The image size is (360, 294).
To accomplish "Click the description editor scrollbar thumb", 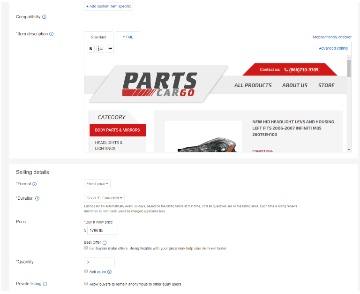I will [349, 68].
